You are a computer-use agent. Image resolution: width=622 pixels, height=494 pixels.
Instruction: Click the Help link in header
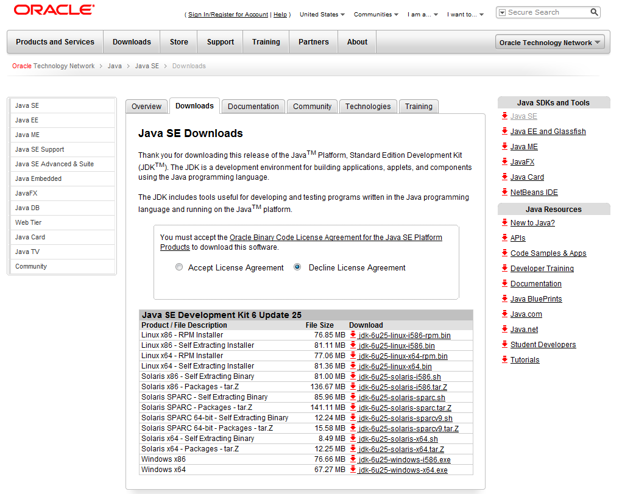point(280,14)
